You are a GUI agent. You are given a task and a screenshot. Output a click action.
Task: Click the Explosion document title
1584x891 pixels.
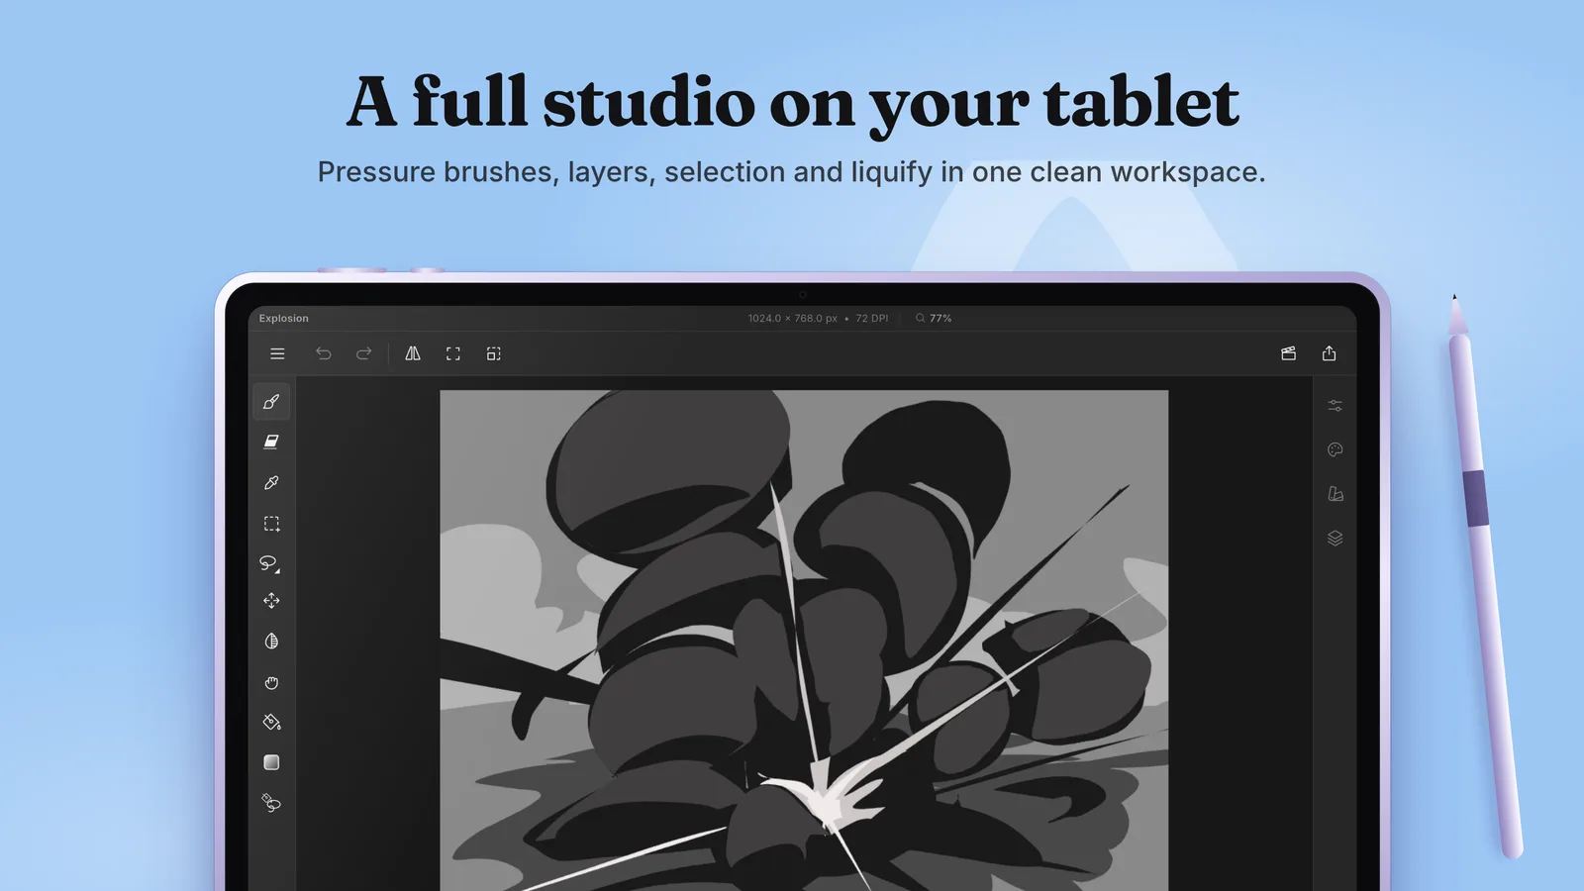pos(283,319)
